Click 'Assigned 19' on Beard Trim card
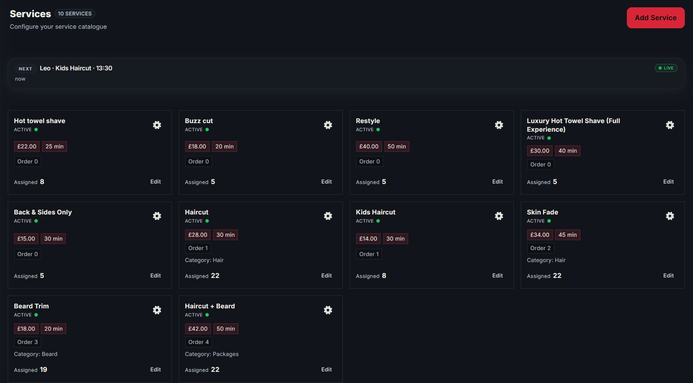 [x=31, y=370]
